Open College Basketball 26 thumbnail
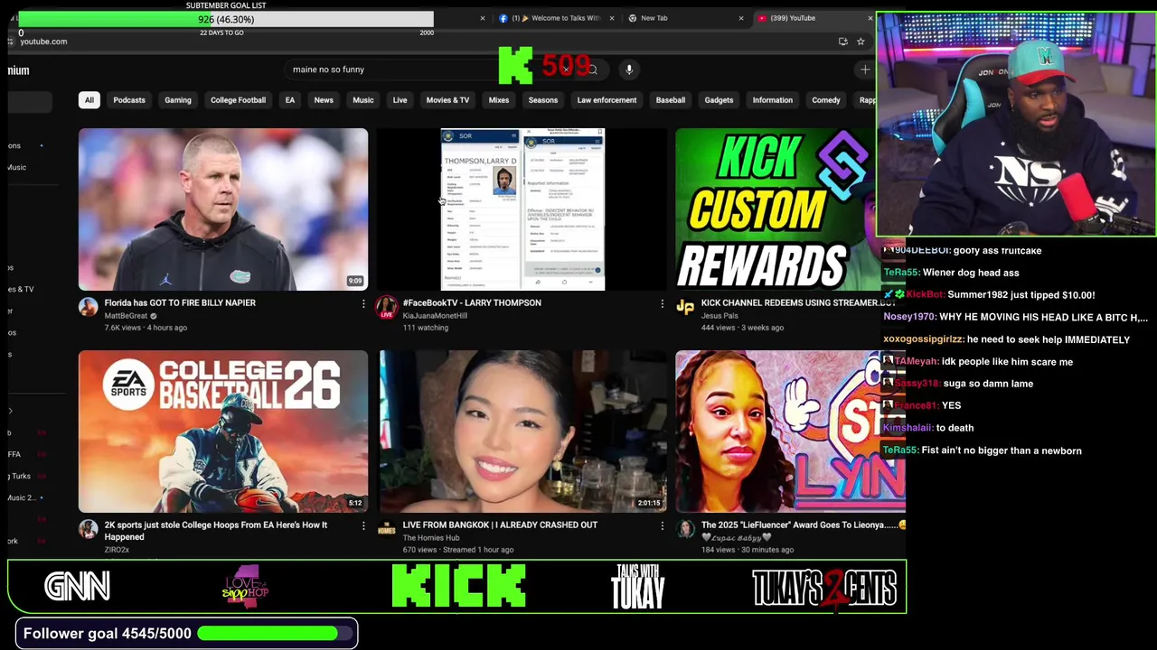Screen dimensions: 1157x650 tap(223, 432)
